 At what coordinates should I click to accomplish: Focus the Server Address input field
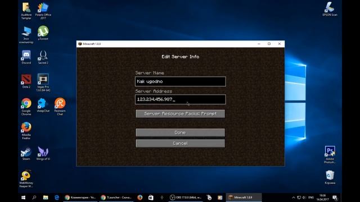180,99
